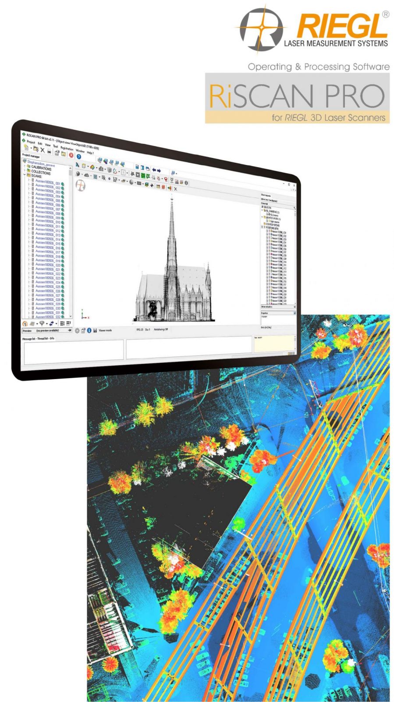This screenshot has height=702, width=394.
Task: Open the Edit menu
Action: 40,143
